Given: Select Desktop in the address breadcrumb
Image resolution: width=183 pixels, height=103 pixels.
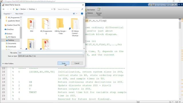Looking at the screenshot, I should click(32, 9).
